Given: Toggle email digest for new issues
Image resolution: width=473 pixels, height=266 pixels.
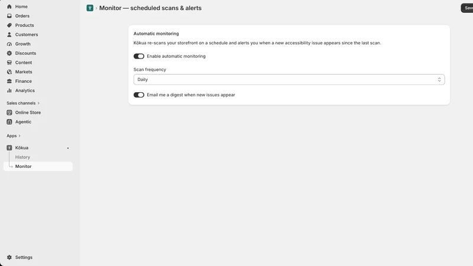Looking at the screenshot, I should pos(139,95).
